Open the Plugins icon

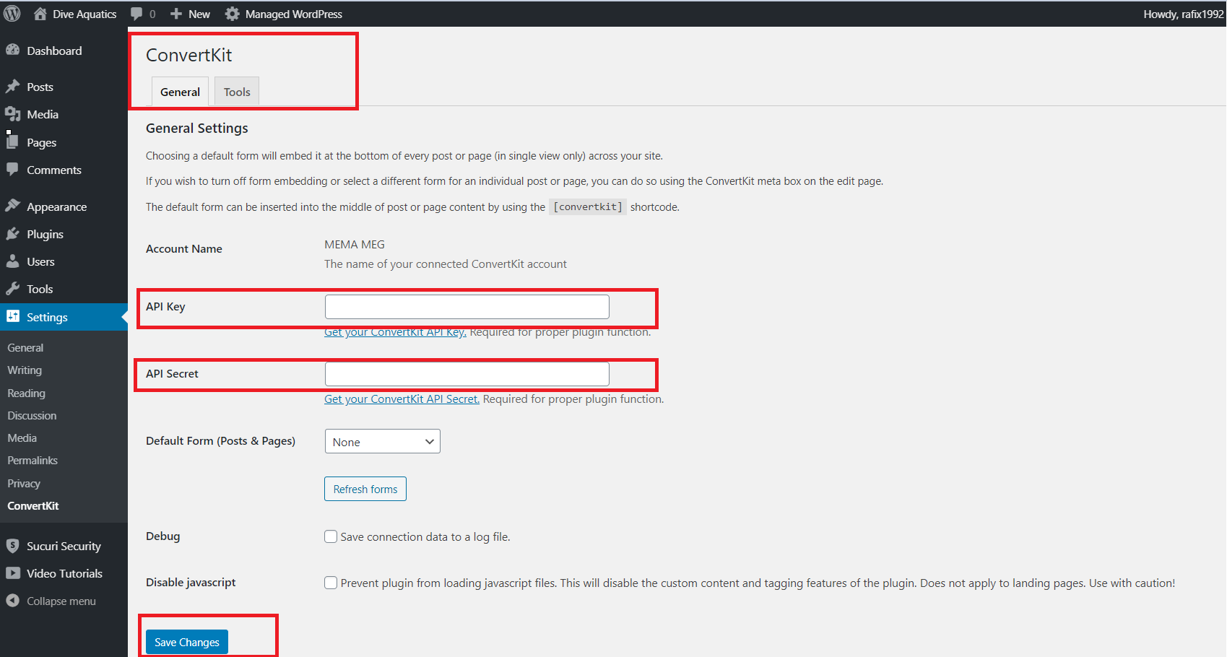click(14, 233)
